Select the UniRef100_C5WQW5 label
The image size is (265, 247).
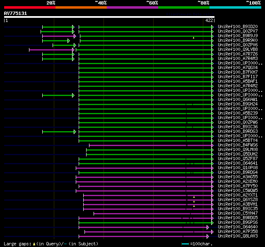pos(238,191)
